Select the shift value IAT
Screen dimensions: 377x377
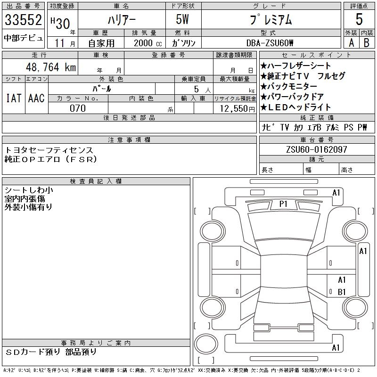(14, 98)
